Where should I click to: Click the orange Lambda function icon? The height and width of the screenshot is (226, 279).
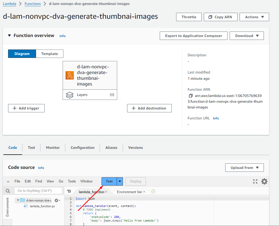(x=70, y=75)
